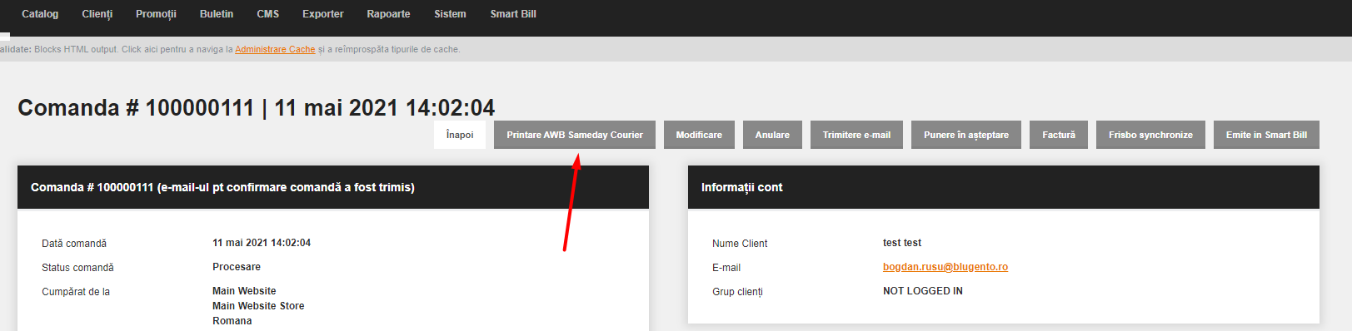Click the E-mail label
The height and width of the screenshot is (331, 1352).
click(x=726, y=268)
